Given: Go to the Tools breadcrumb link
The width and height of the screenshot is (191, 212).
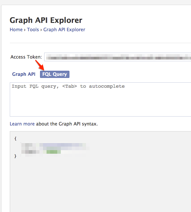Looking at the screenshot, I should click(33, 30).
